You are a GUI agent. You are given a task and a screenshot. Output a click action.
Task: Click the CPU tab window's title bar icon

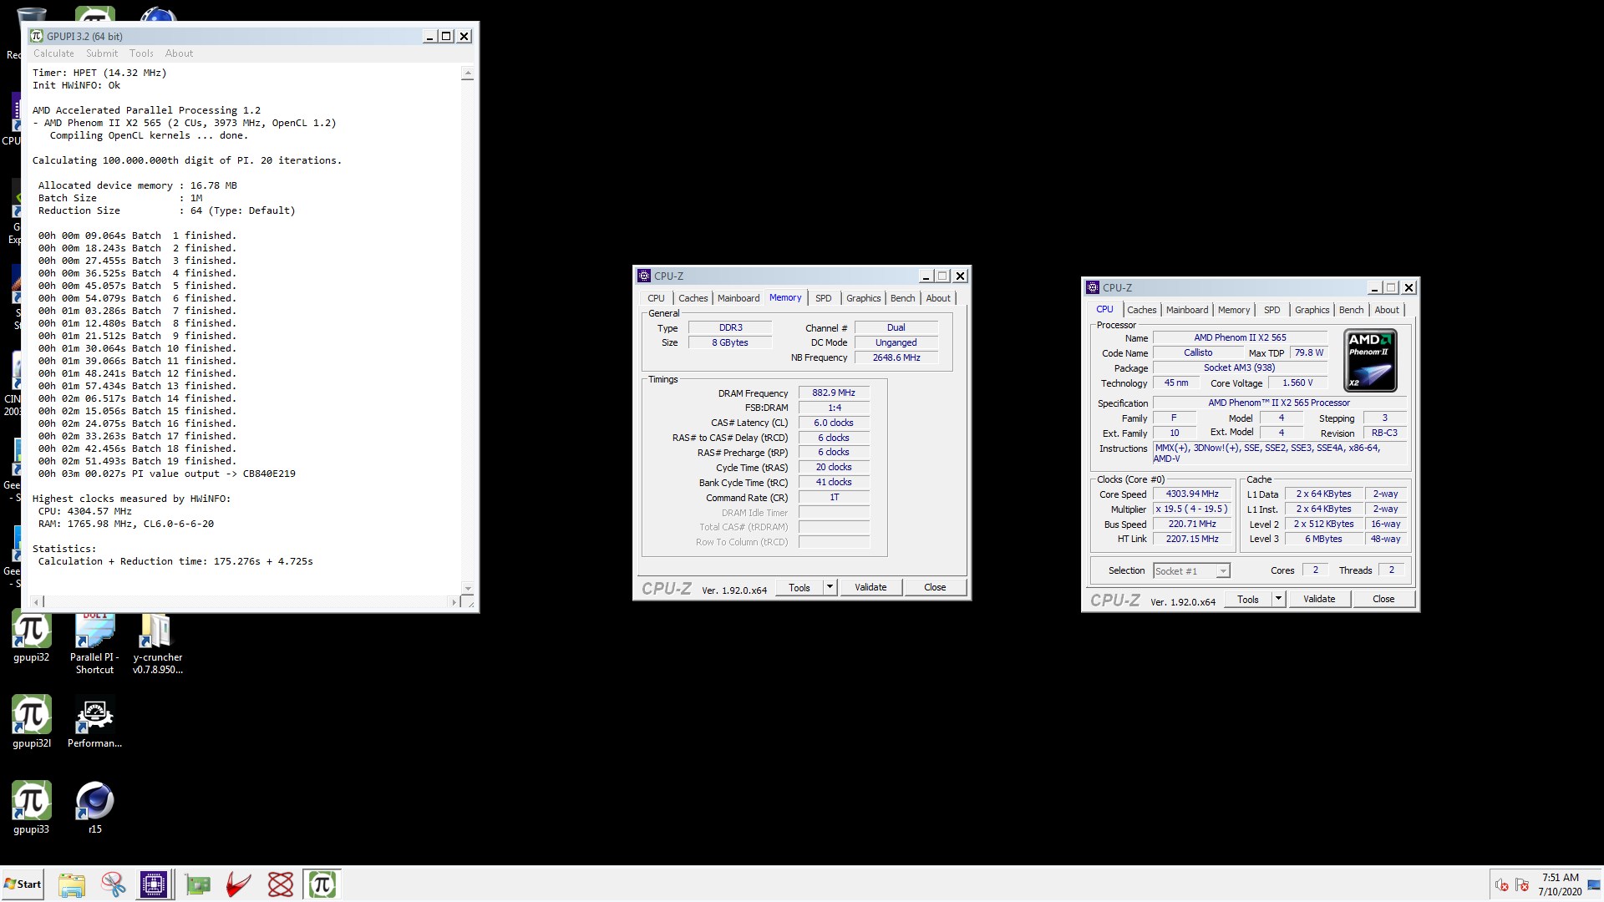1092,287
